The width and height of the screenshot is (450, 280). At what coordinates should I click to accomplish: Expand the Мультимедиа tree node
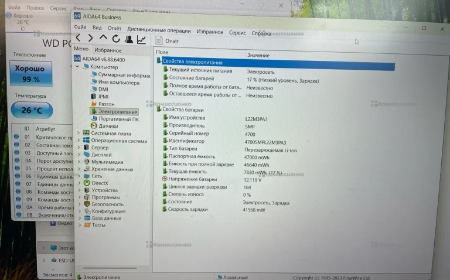(x=79, y=162)
